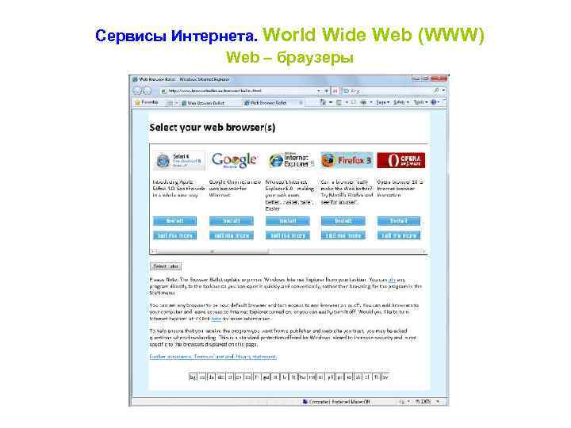571x428 pixels.
Task: Click the security zone icon in the status bar
Action: [x=305, y=402]
